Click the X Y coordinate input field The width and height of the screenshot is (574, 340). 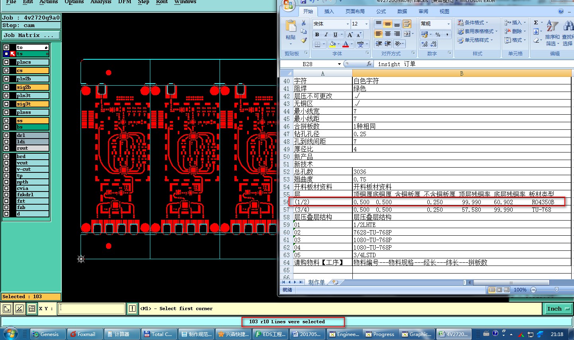coord(92,309)
